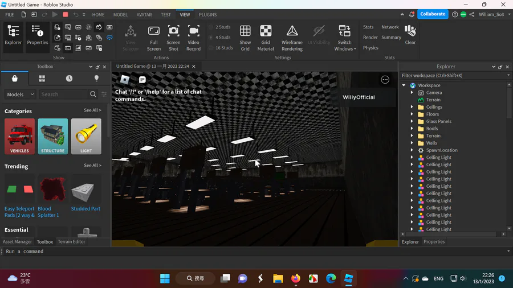The image size is (513, 288).
Task: Open the viewport three-dots menu
Action: click(x=385, y=80)
